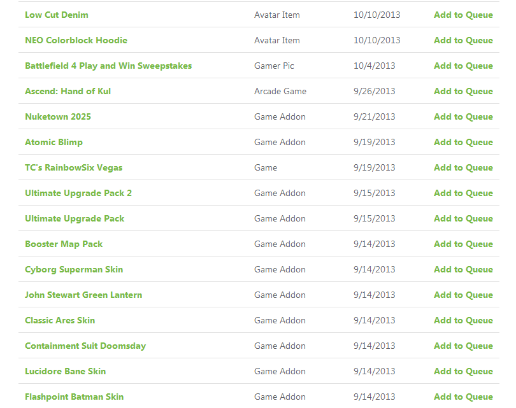Add Battlefield 4 Sweepstakes pic to Queue

coord(463,66)
